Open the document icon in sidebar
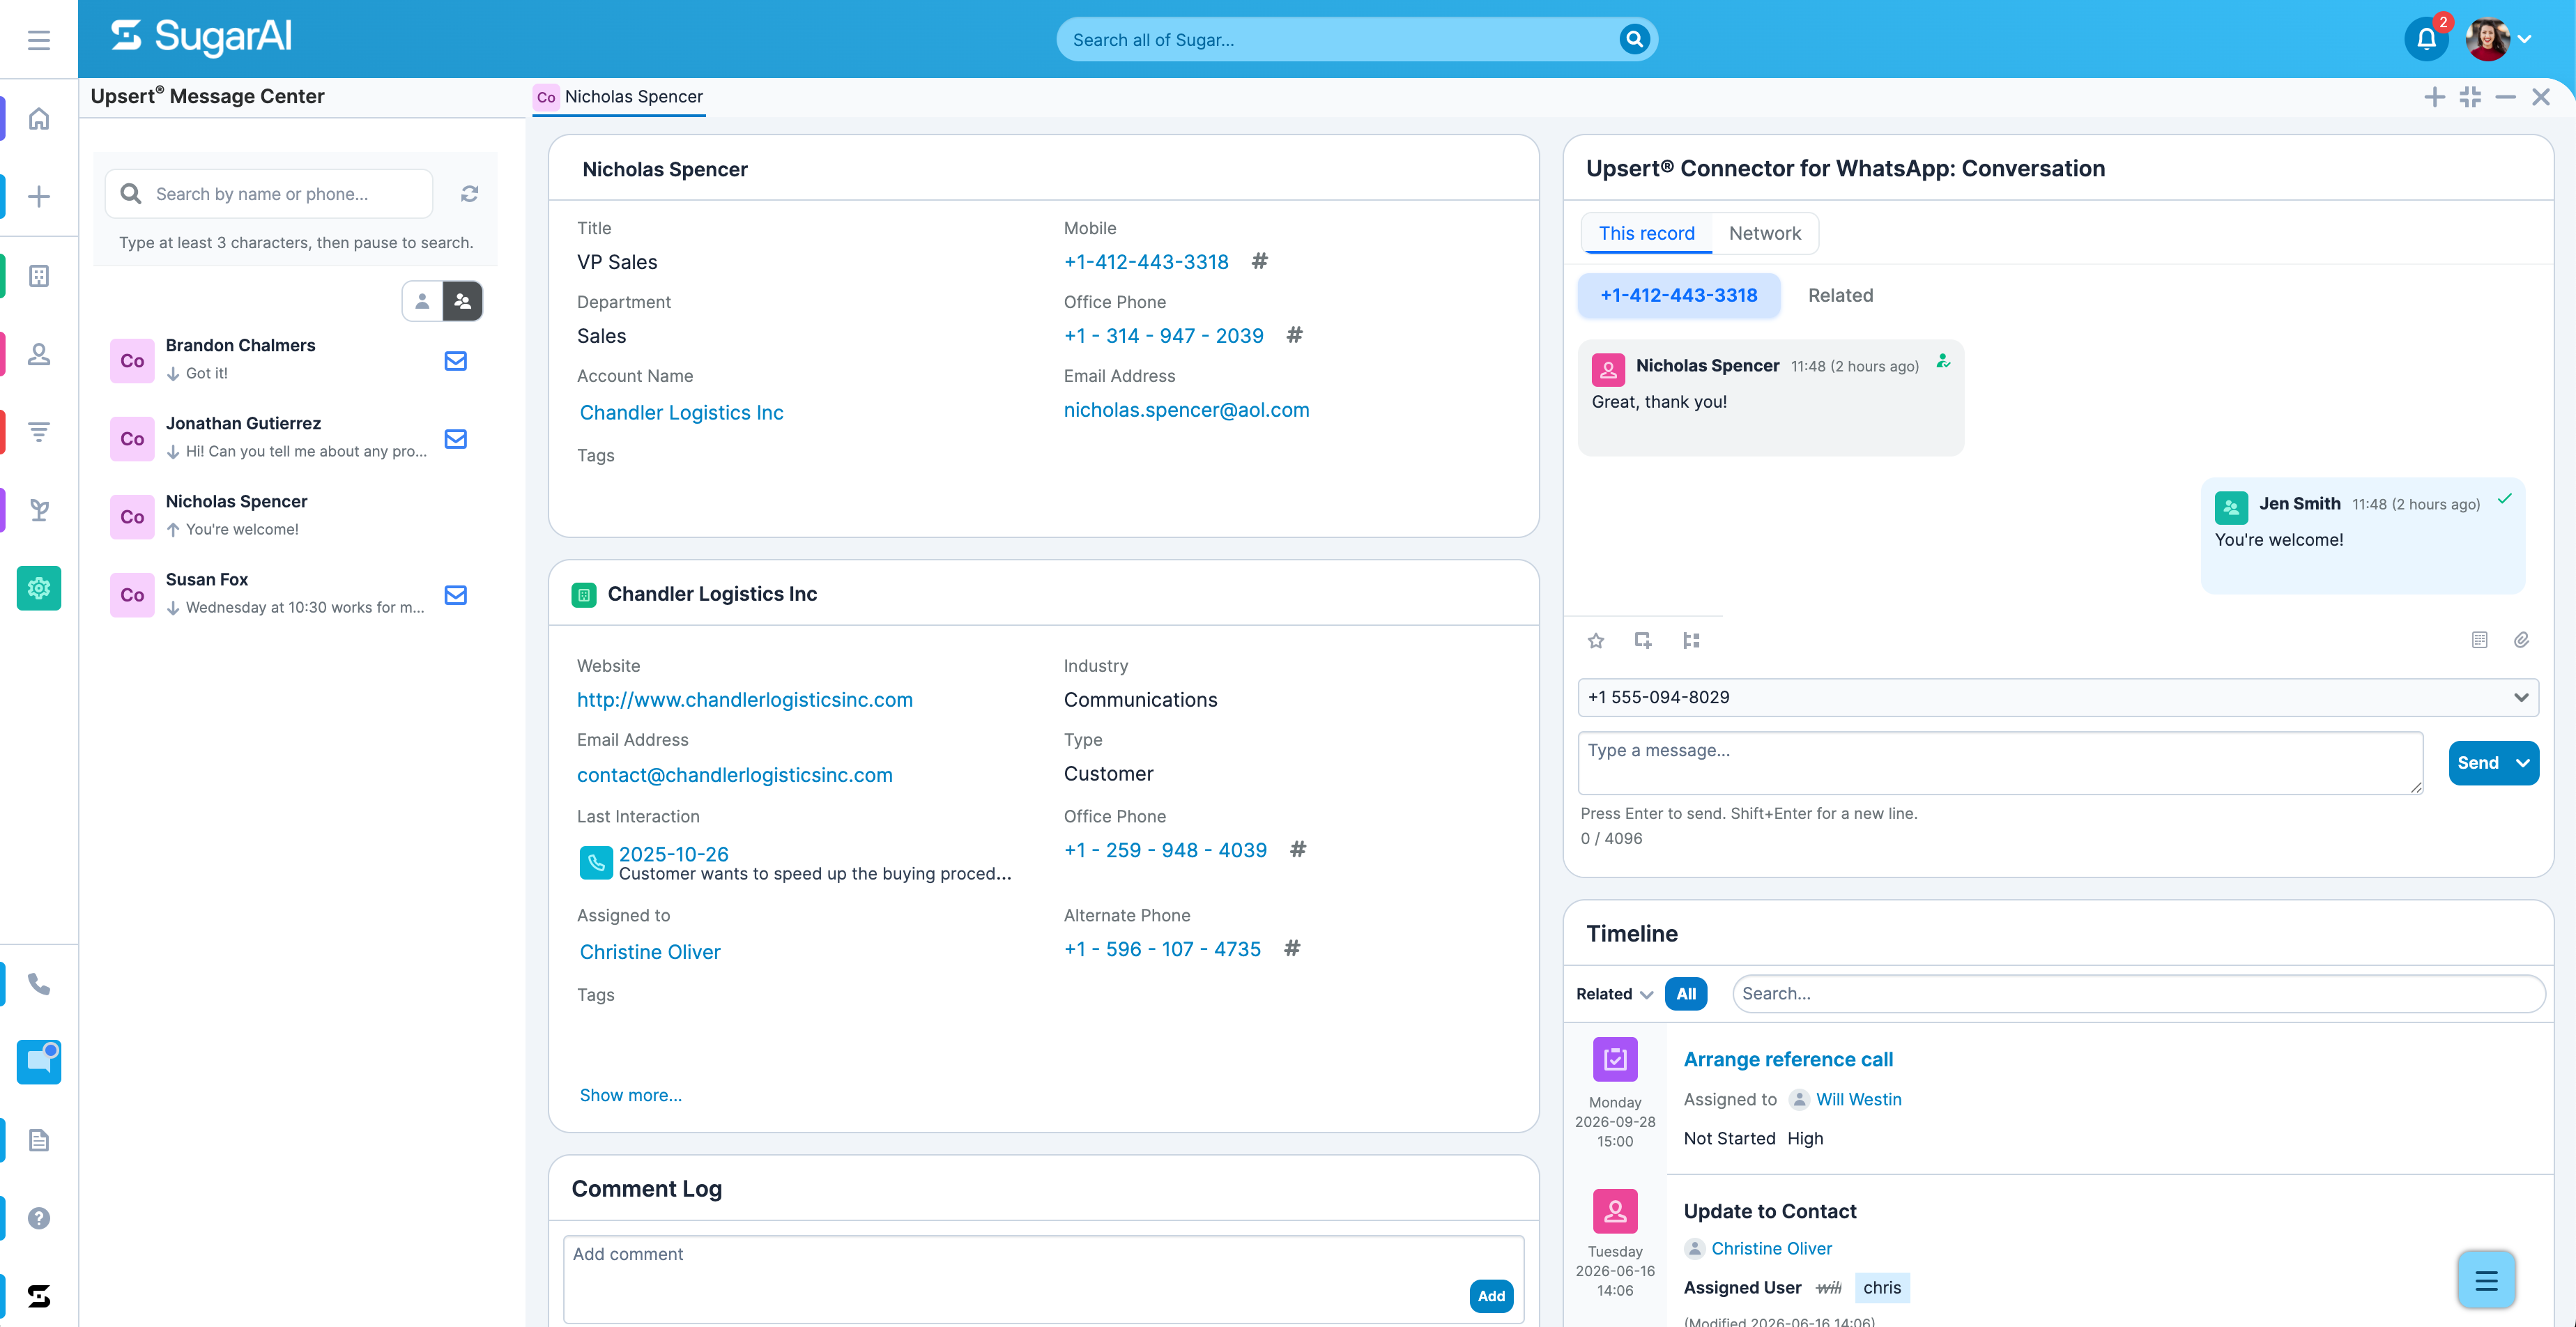This screenshot has width=2576, height=1327. [x=39, y=1140]
